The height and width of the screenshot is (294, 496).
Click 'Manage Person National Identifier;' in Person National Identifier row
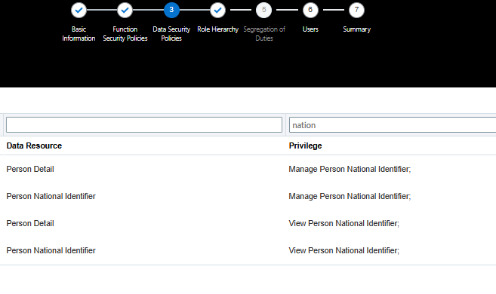click(350, 196)
